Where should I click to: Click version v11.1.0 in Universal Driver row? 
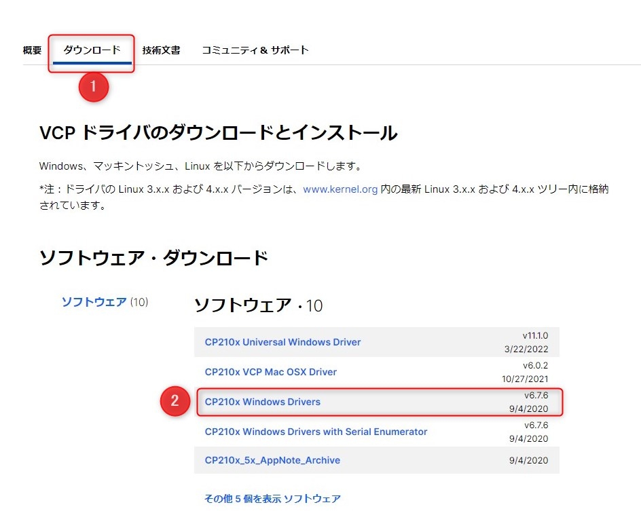coord(535,335)
